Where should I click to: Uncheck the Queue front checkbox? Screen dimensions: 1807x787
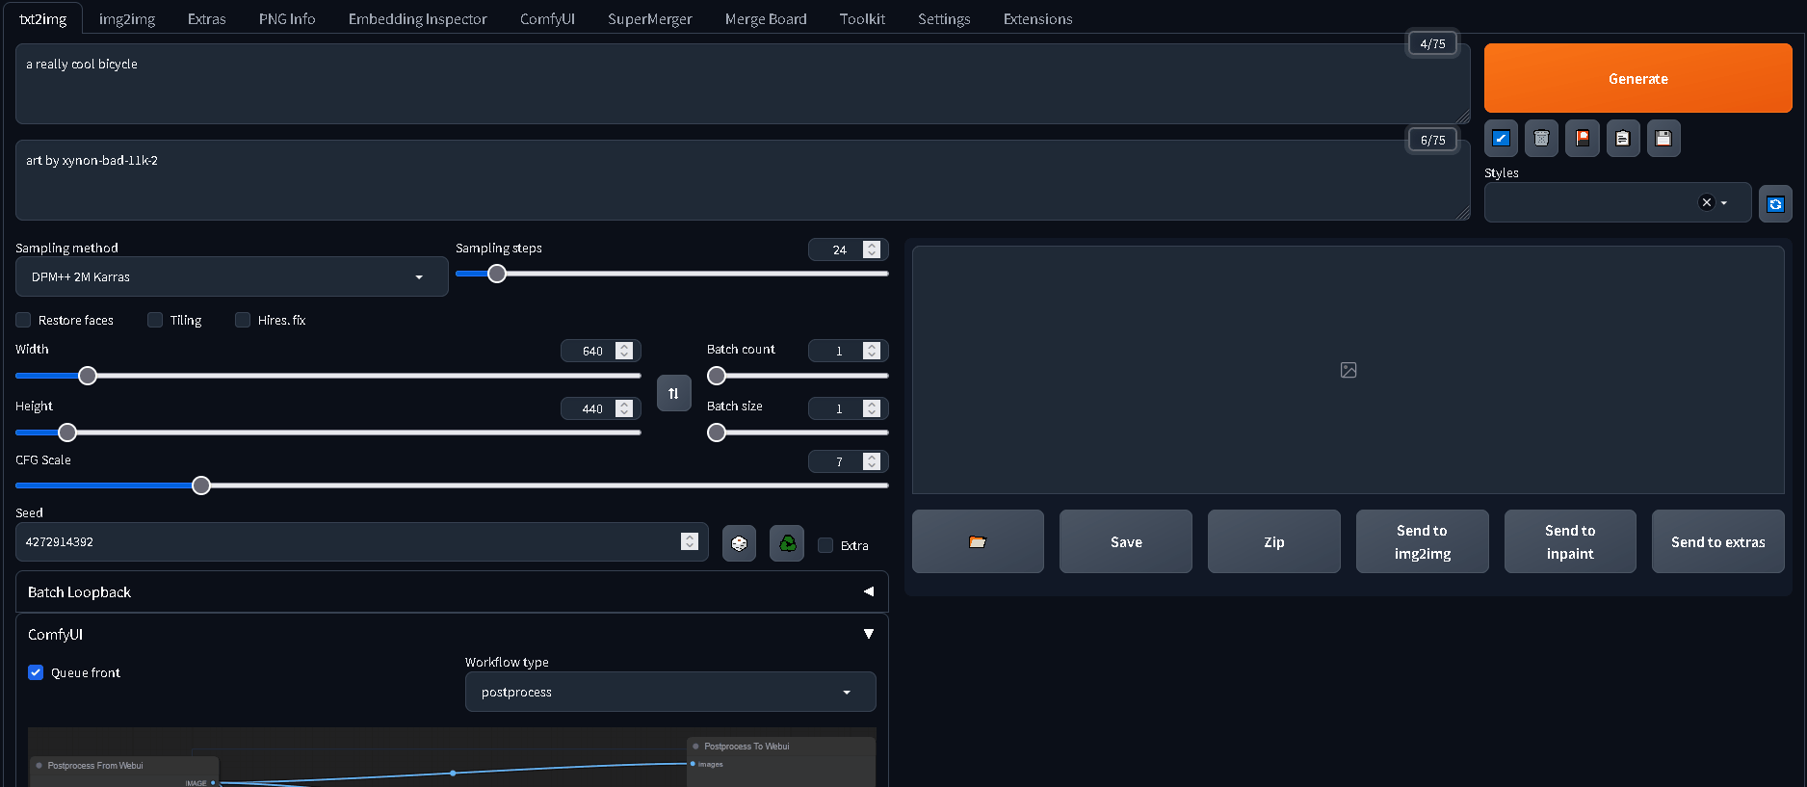point(36,672)
